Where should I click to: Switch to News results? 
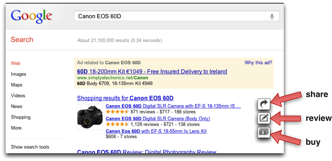(x=17, y=106)
